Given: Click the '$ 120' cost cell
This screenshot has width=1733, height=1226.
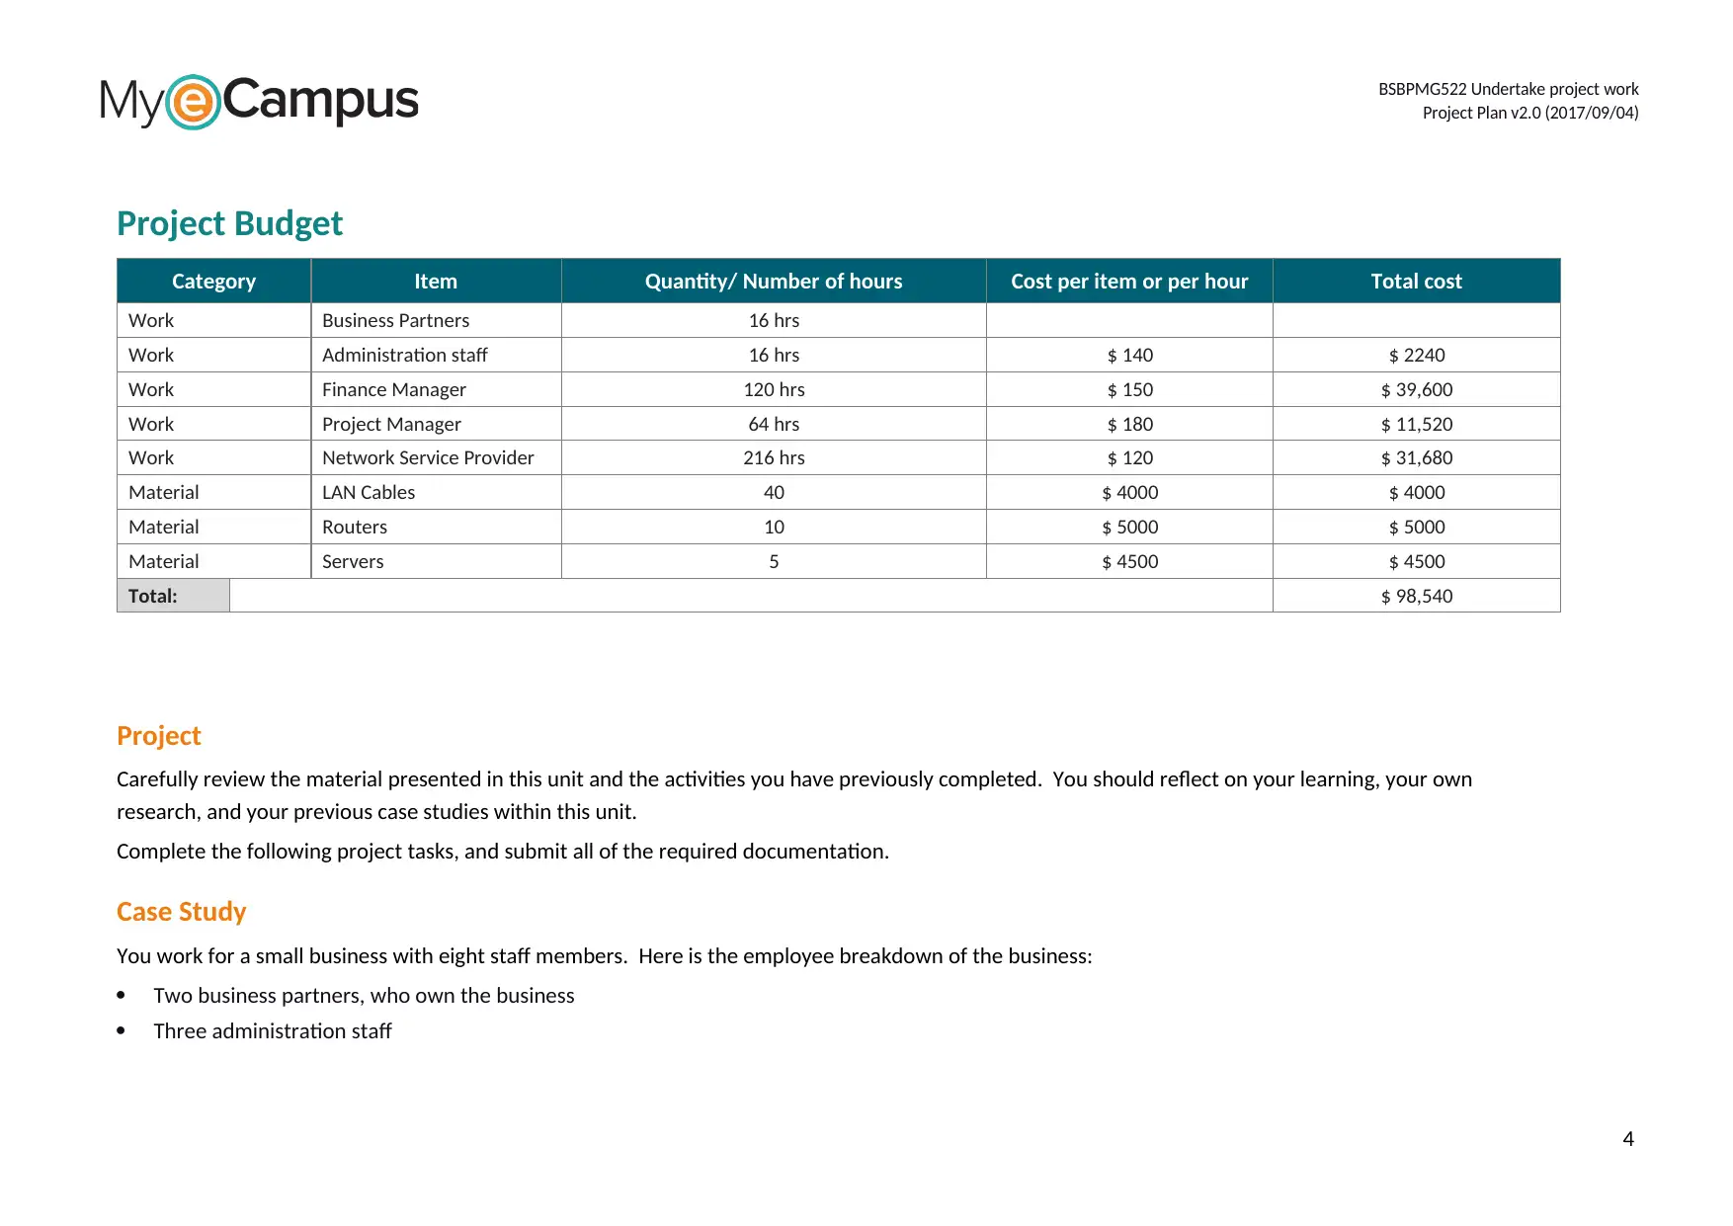Looking at the screenshot, I should pyautogui.click(x=1129, y=457).
